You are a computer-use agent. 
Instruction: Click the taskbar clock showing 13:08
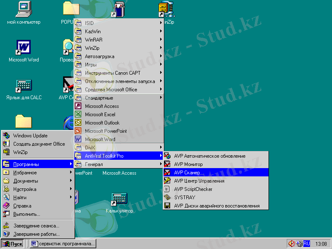321,244
